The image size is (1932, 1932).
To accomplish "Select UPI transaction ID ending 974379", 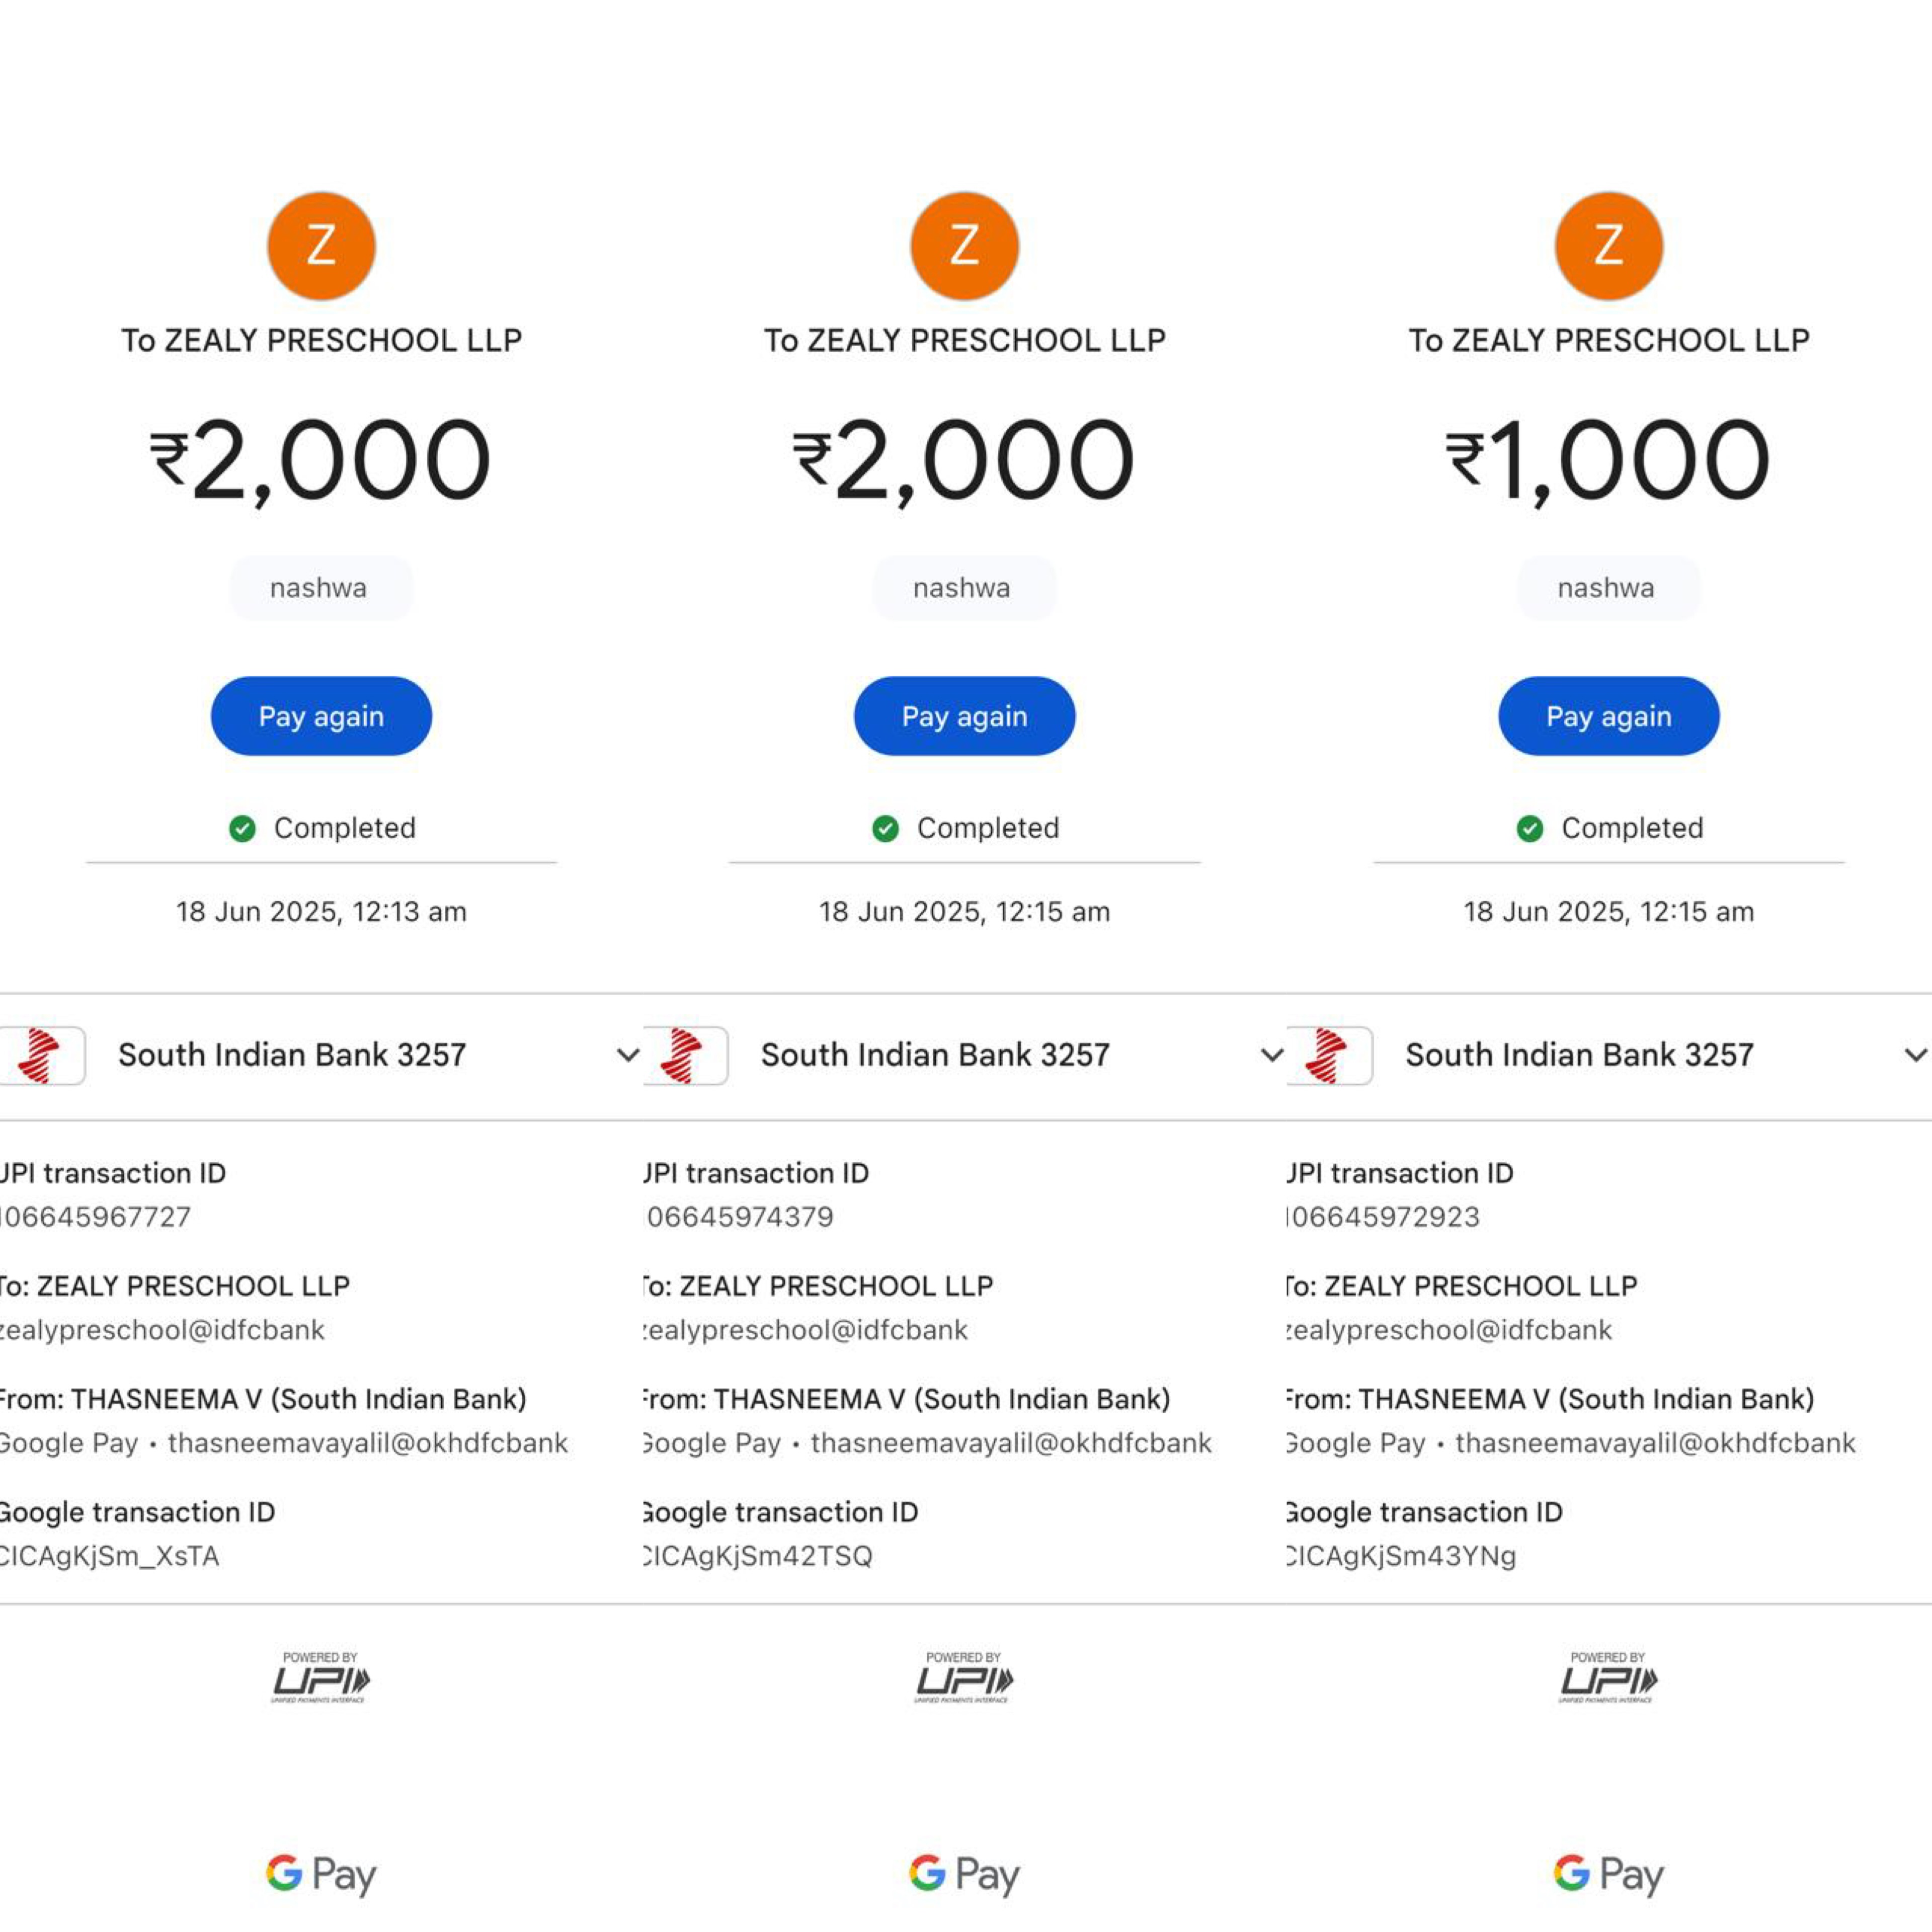I will point(740,1217).
